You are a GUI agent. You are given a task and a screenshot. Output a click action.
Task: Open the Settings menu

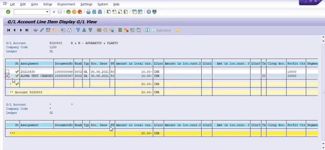tap(86, 4)
